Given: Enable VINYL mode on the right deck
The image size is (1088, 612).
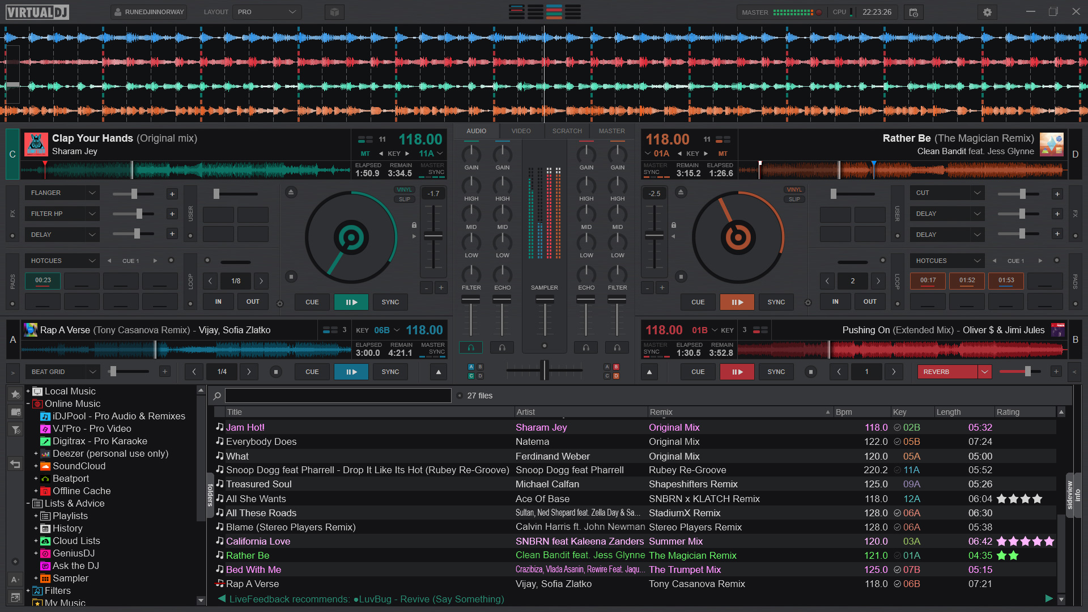Looking at the screenshot, I should click(794, 189).
